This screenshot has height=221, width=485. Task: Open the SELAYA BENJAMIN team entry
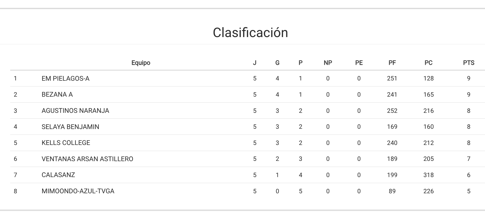tap(70, 127)
